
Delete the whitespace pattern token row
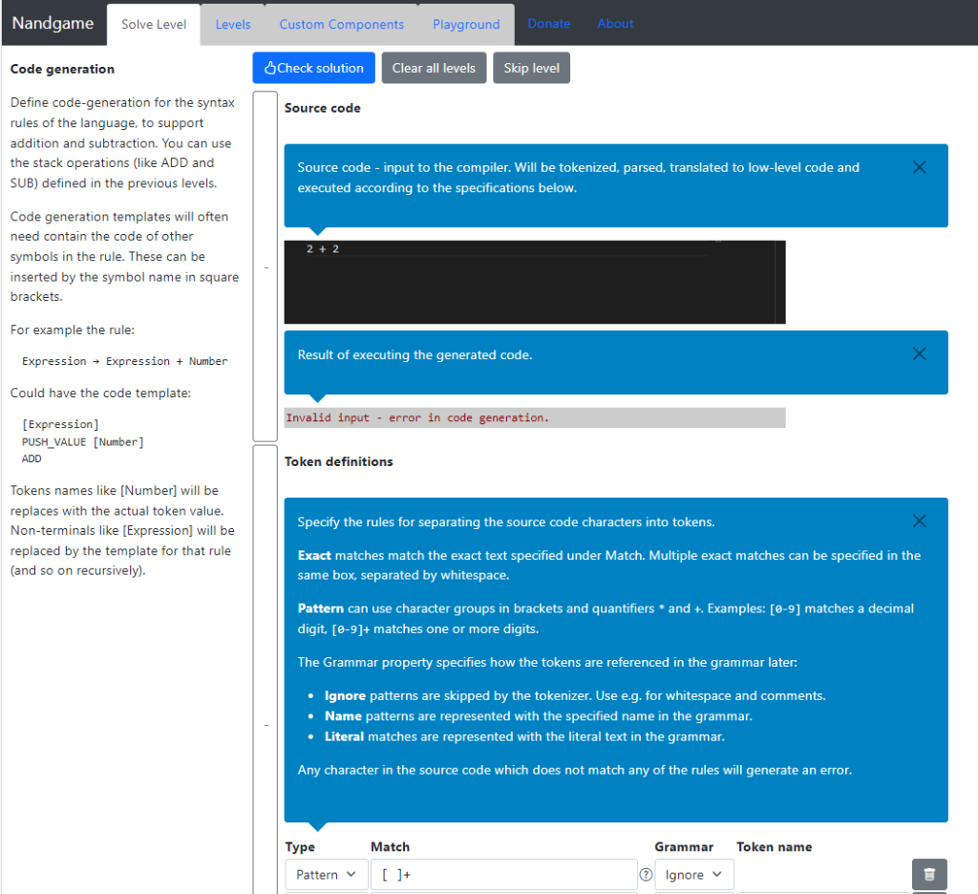(x=929, y=874)
